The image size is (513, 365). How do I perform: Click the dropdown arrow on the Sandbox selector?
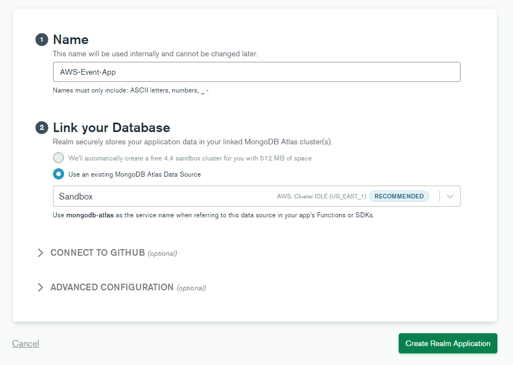pyautogui.click(x=449, y=196)
